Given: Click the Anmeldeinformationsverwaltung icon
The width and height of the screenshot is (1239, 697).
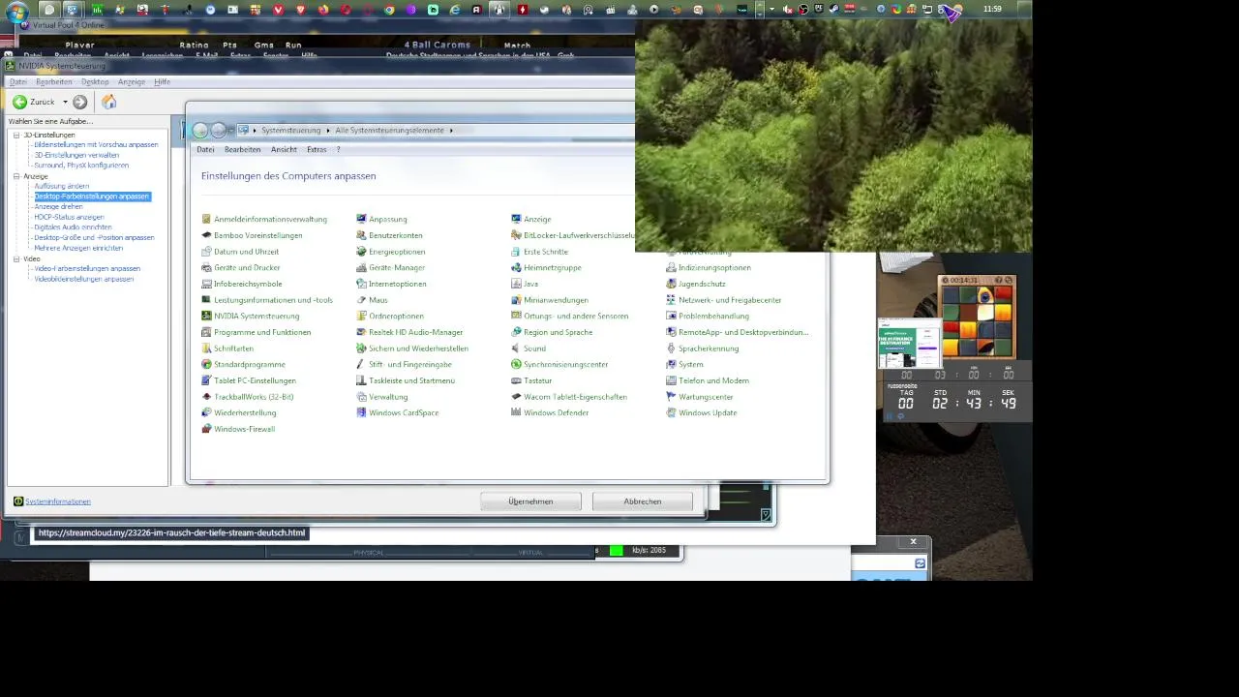Looking at the screenshot, I should (x=206, y=219).
